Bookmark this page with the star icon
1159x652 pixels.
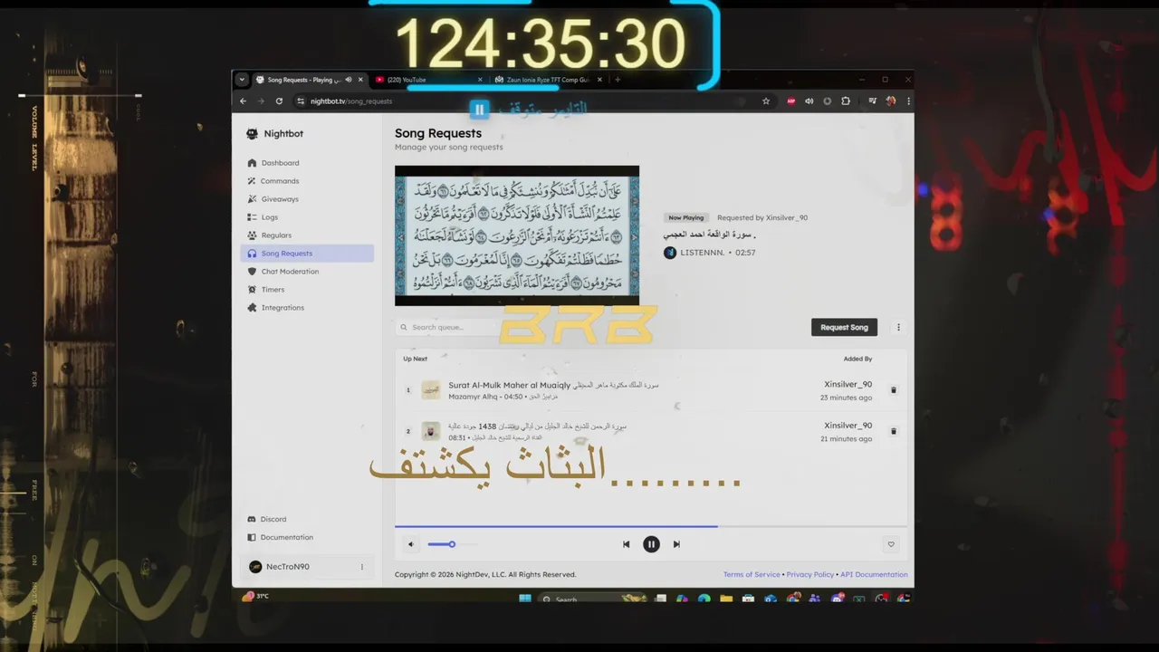pos(766,101)
